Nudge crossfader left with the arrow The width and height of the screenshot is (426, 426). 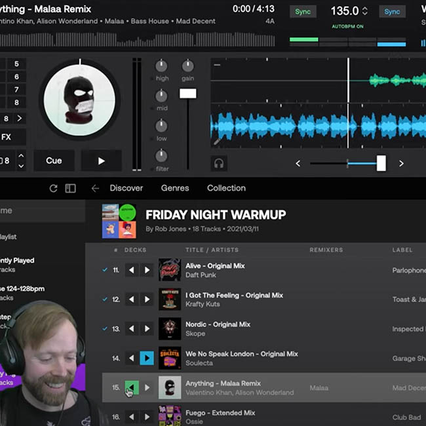click(x=298, y=163)
